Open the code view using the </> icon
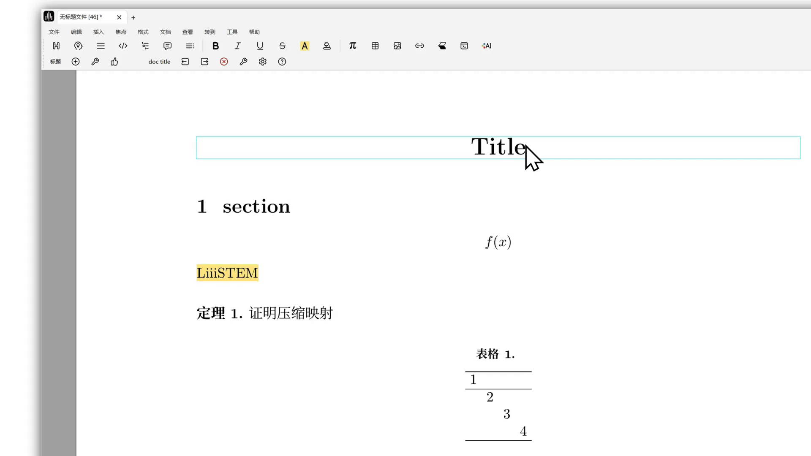The image size is (811, 456). (x=123, y=46)
